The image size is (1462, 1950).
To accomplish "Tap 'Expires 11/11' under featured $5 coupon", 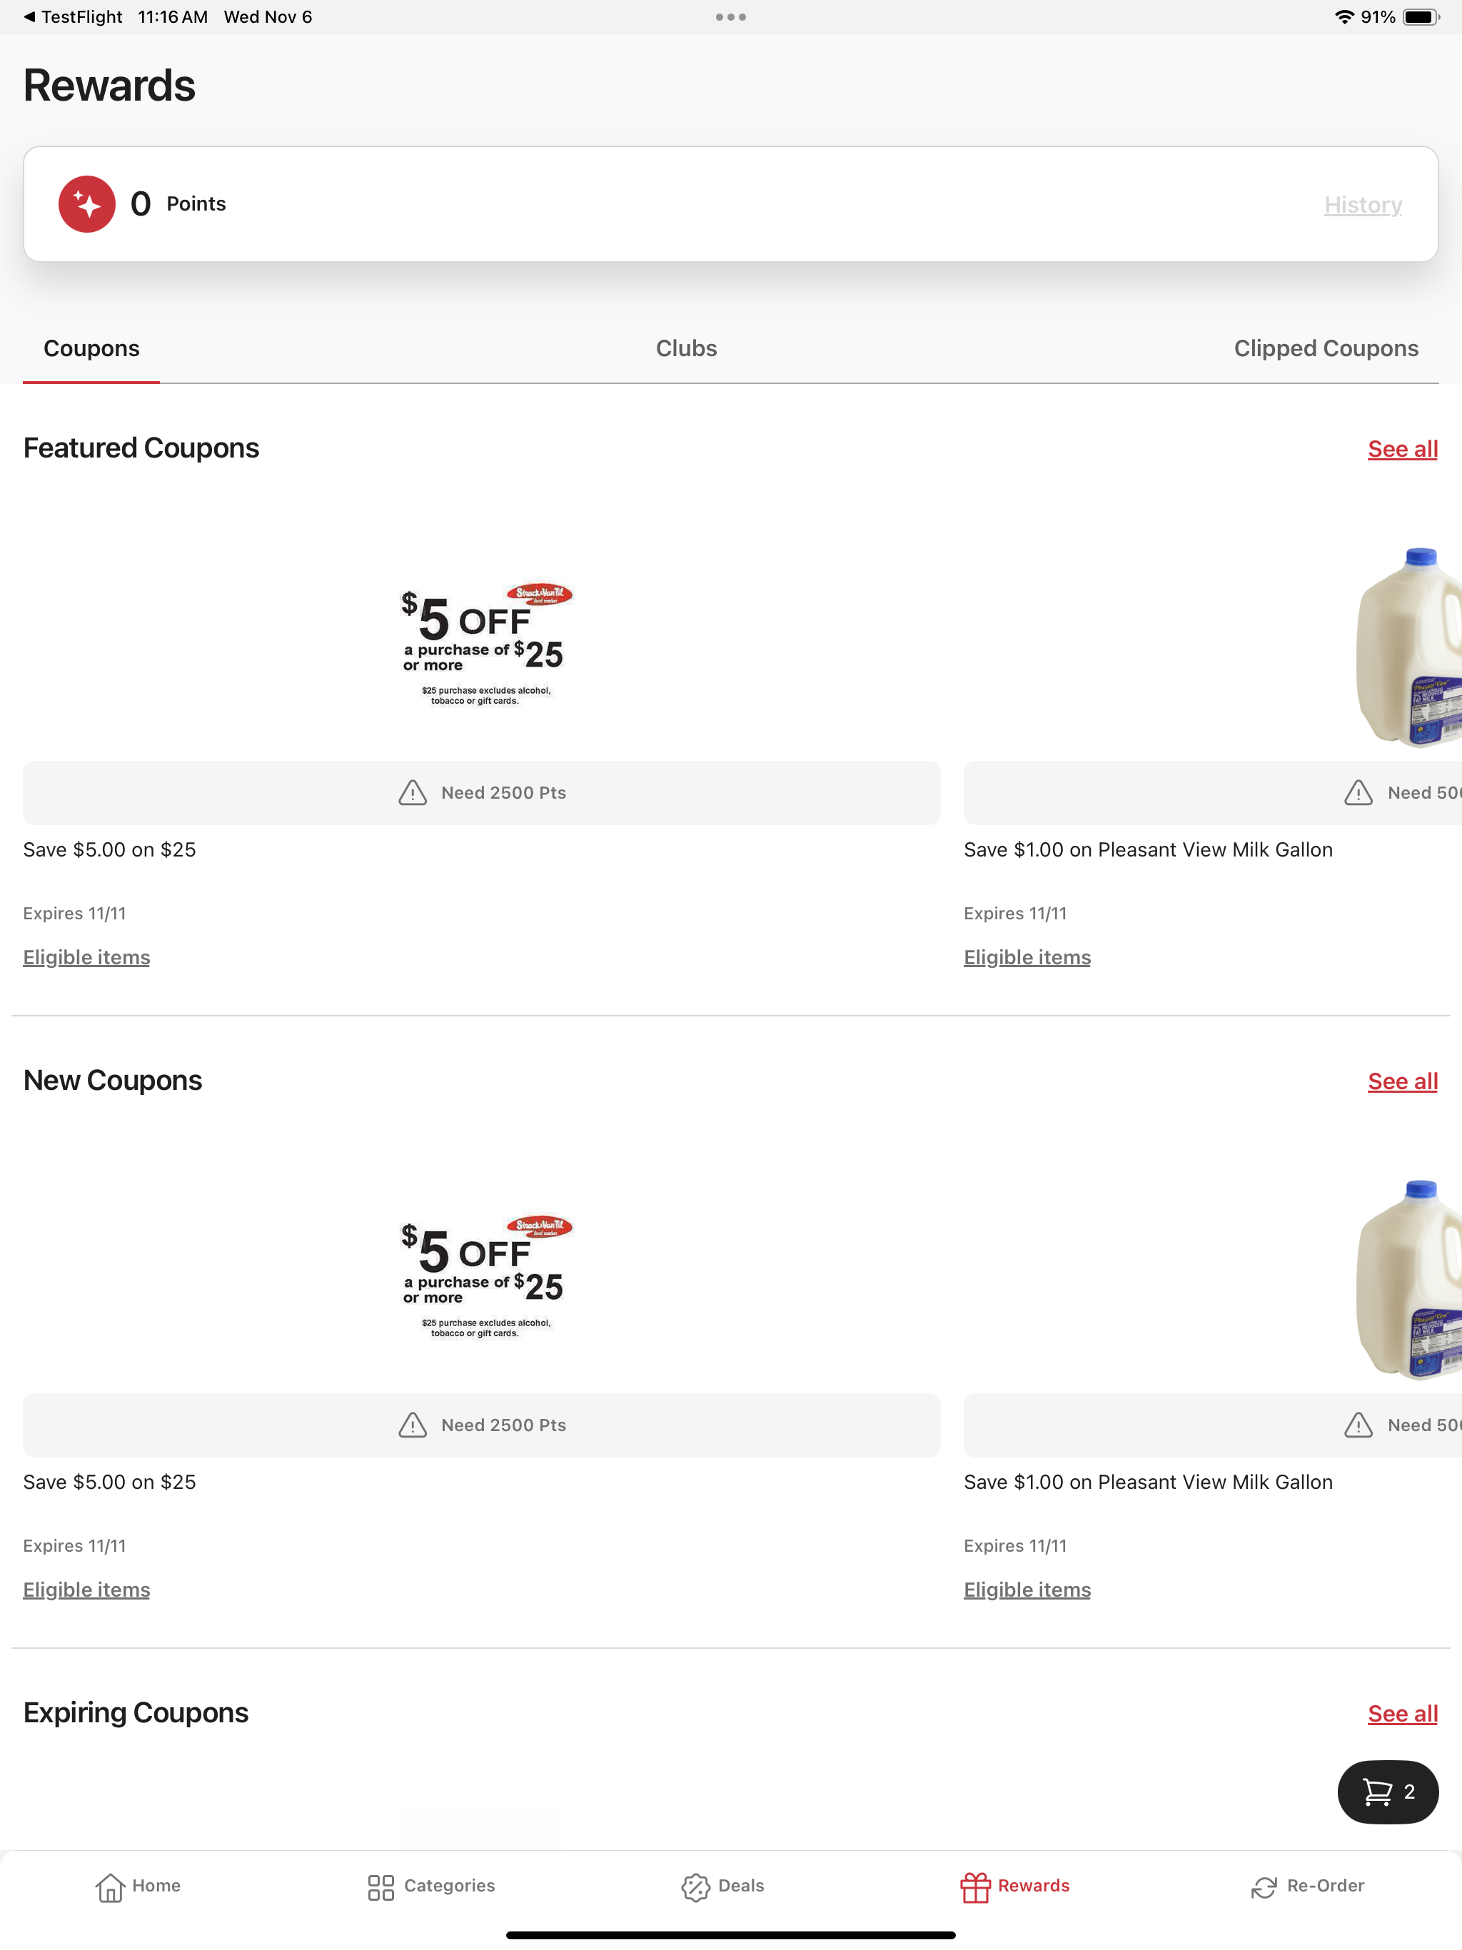I will (75, 914).
